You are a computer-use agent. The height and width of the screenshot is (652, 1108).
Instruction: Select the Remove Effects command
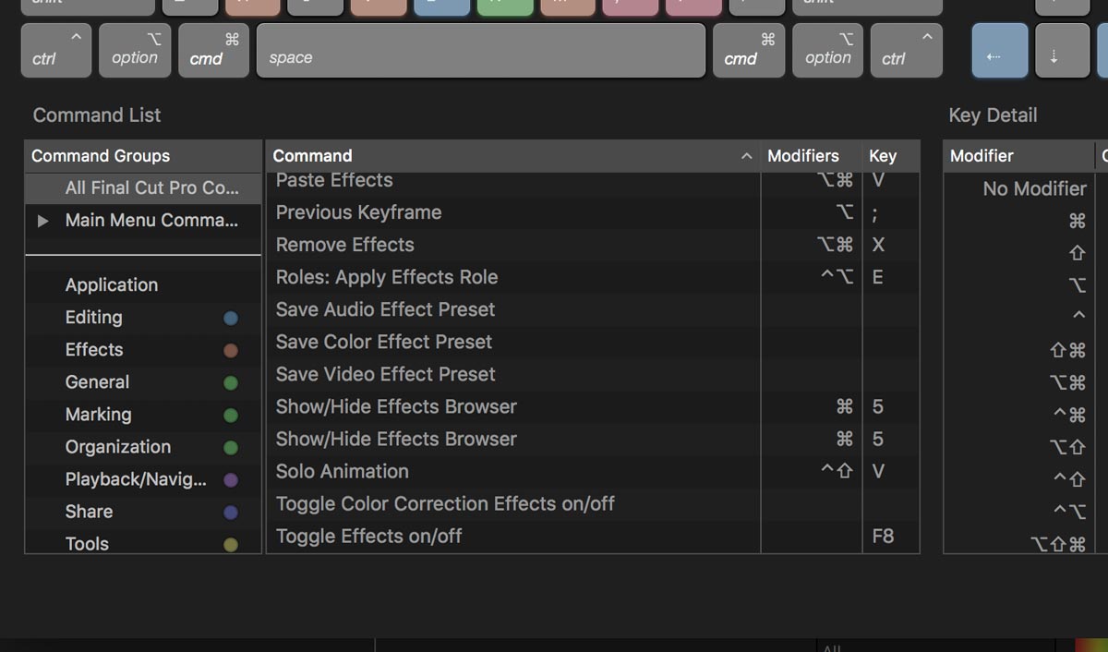click(593, 245)
